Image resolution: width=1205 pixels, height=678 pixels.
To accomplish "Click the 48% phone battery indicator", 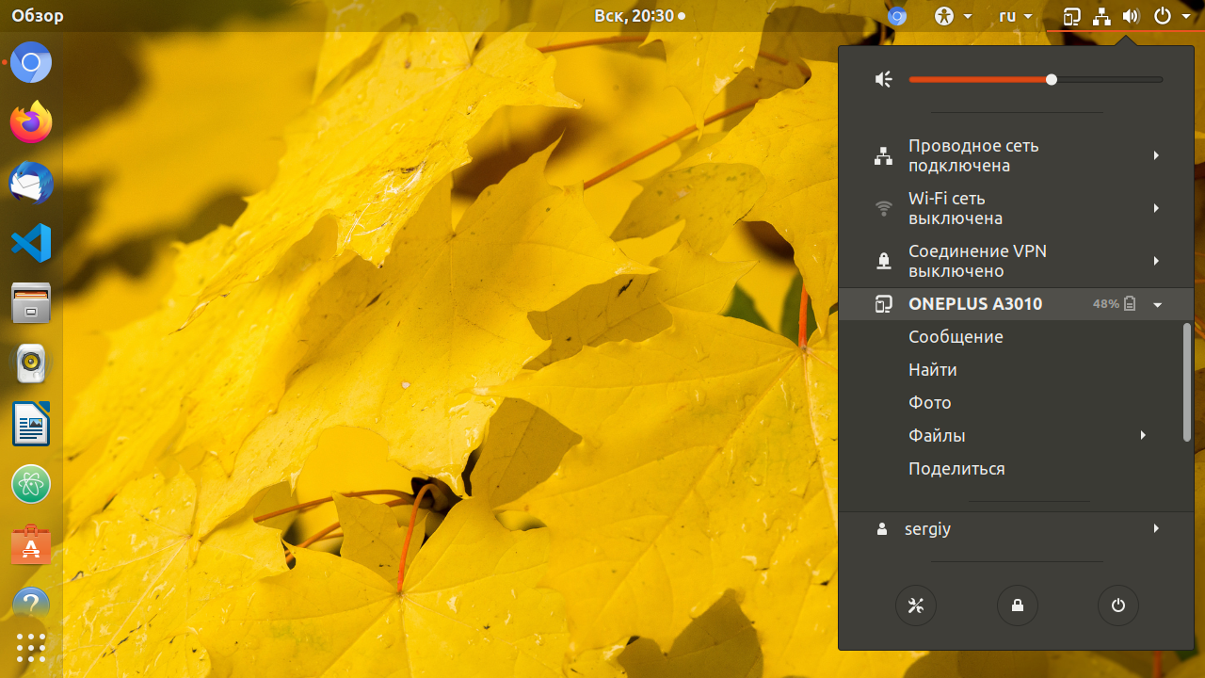I will point(1115,304).
